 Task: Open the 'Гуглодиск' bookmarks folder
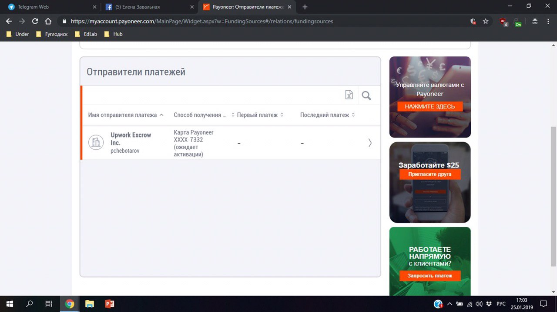click(x=52, y=34)
